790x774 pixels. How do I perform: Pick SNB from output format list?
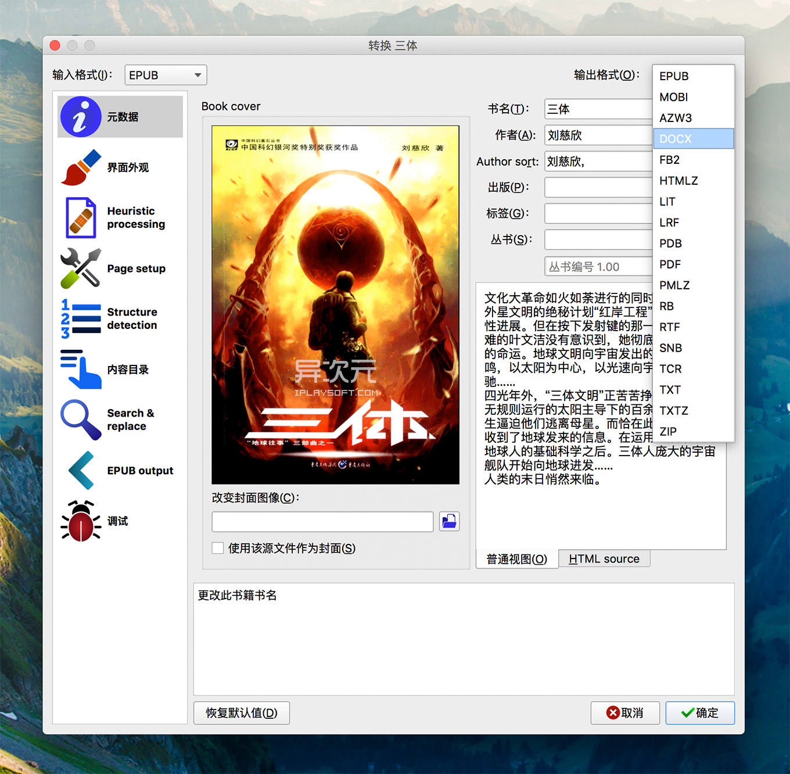point(694,348)
